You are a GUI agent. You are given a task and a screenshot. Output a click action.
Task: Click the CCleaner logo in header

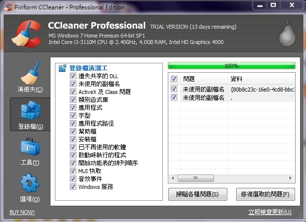(x=26, y=34)
